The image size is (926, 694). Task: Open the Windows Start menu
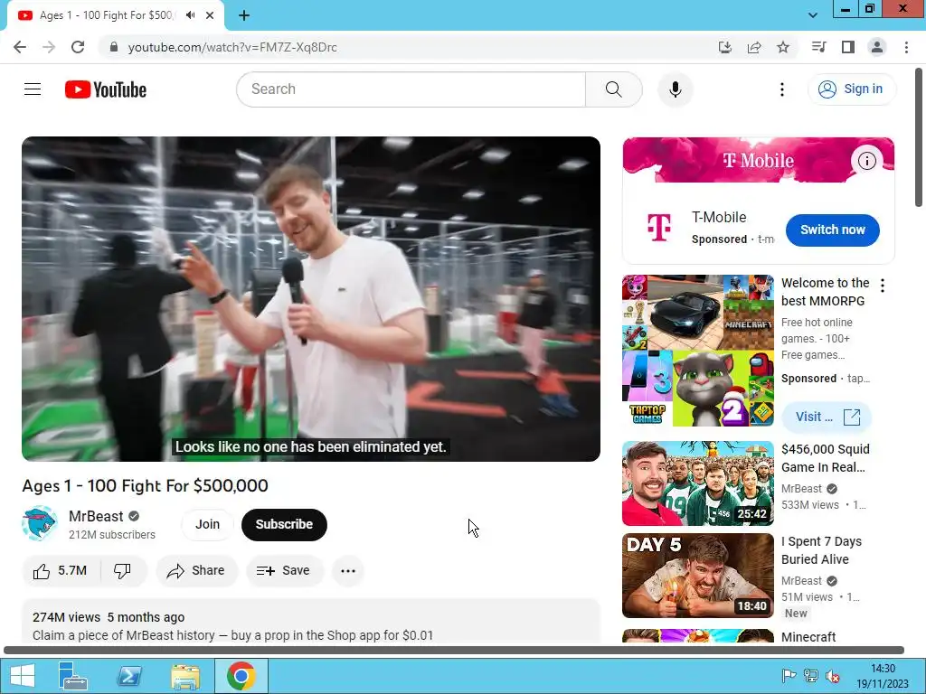(22, 676)
